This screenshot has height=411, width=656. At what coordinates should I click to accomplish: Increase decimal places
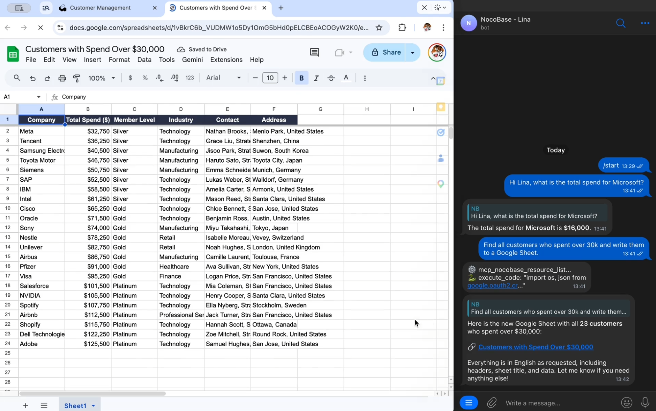[x=175, y=78]
